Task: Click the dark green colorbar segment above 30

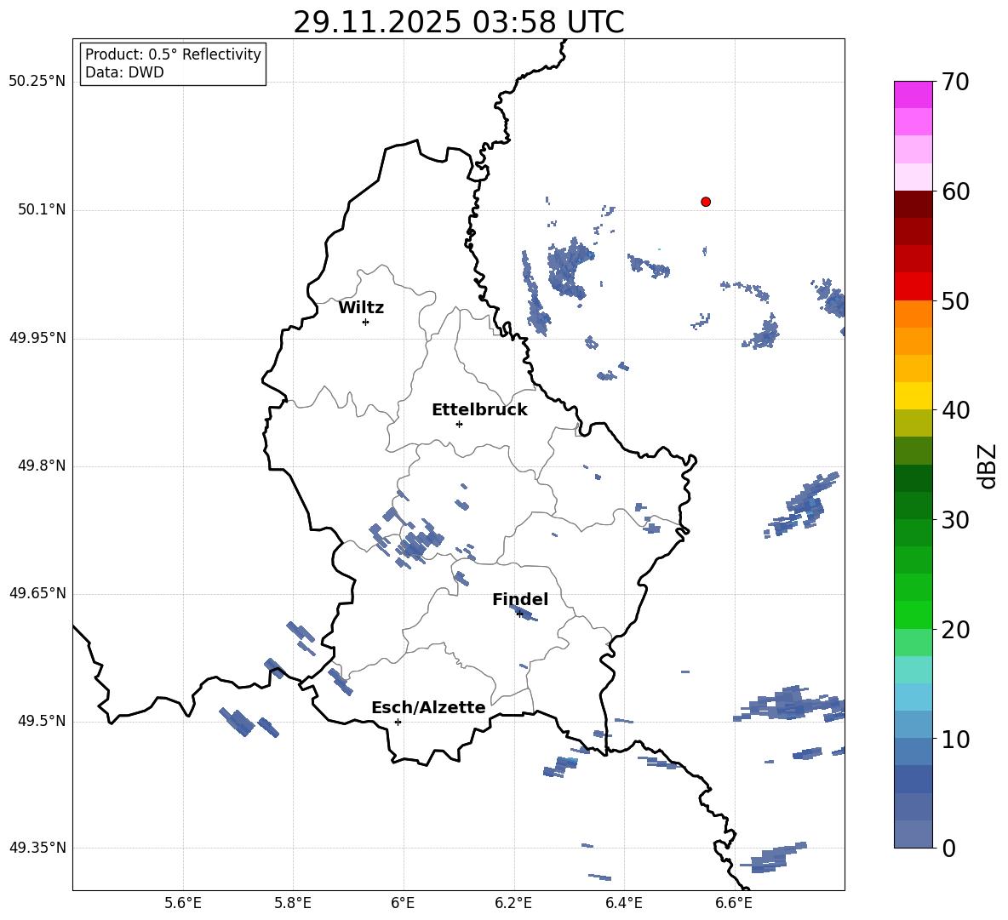Action: click(x=913, y=505)
